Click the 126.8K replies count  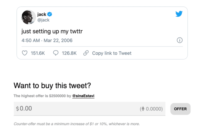(69, 53)
